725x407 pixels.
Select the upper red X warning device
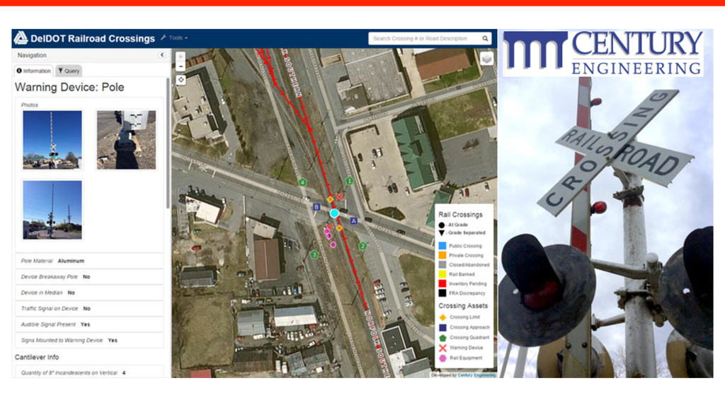339,196
